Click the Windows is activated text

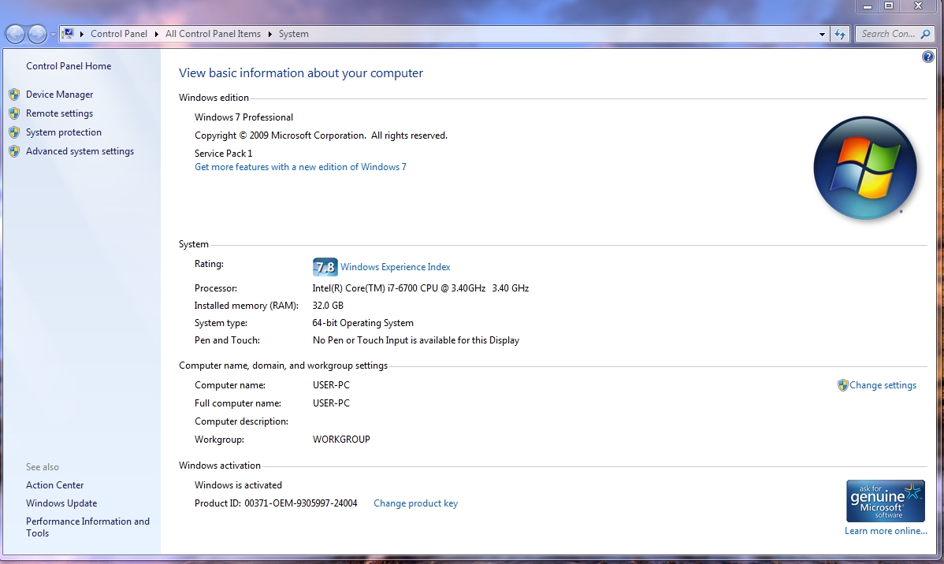pyautogui.click(x=238, y=485)
